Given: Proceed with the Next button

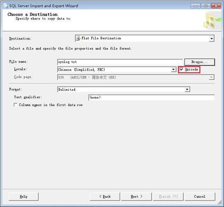Looking at the screenshot, I should [136, 197].
